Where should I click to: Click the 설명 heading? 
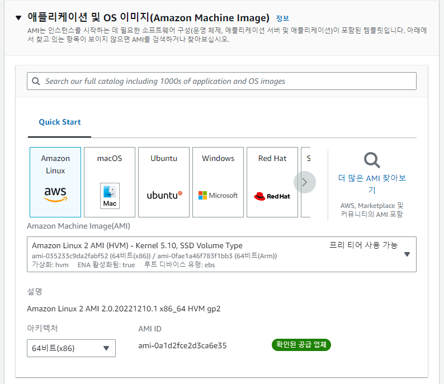[x=35, y=291]
